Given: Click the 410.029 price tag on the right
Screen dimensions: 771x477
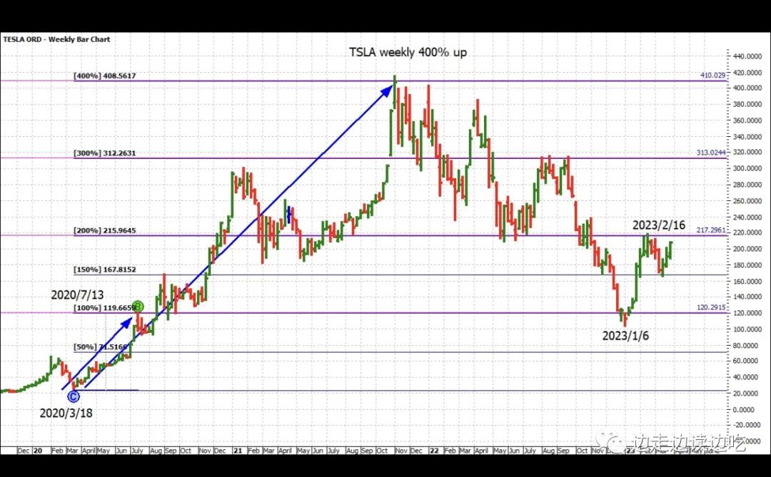Looking at the screenshot, I should [712, 75].
